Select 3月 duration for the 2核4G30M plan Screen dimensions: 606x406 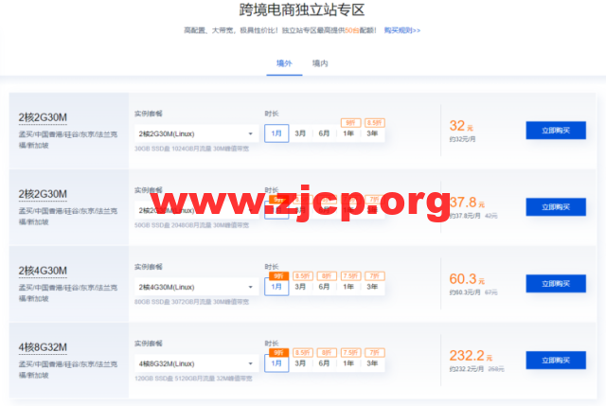[300, 287]
